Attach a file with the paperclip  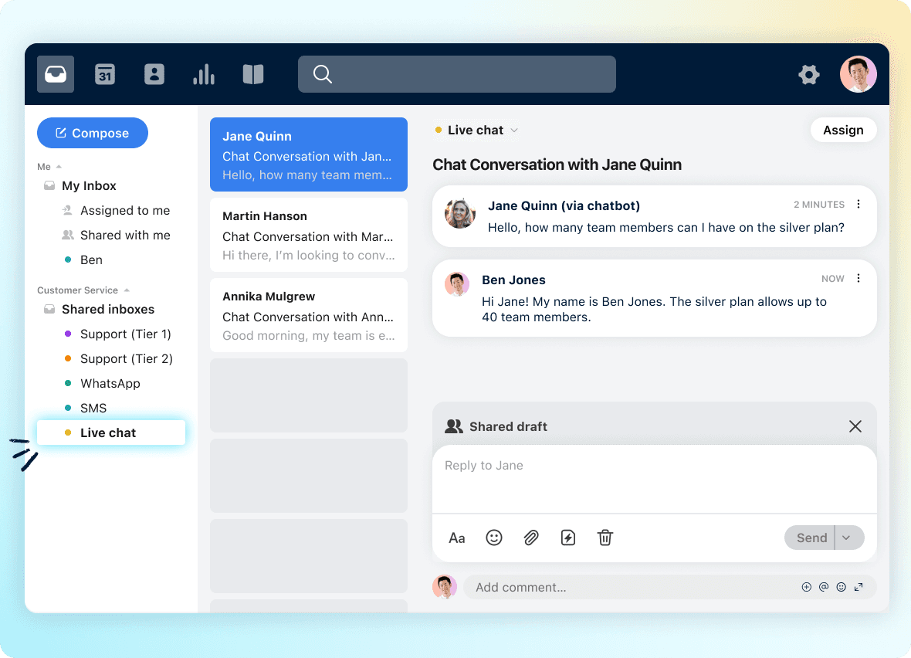click(531, 538)
